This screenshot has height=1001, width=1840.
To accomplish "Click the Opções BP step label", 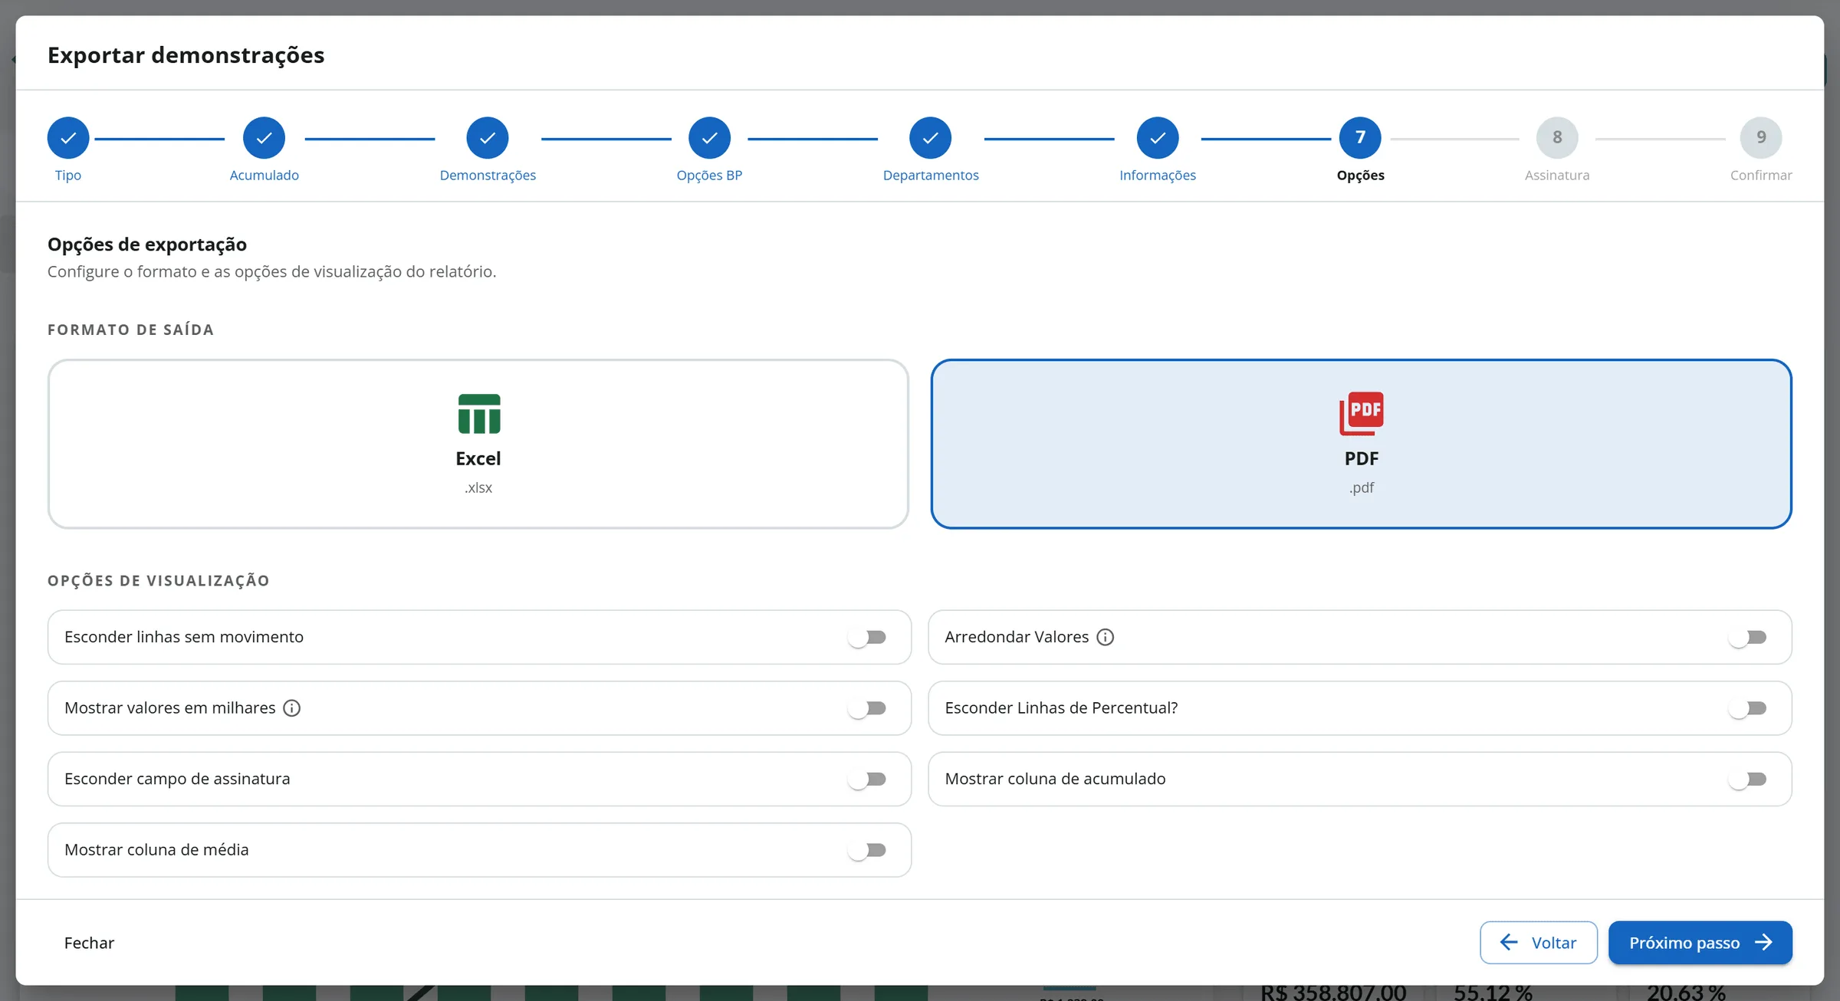I will pos(709,175).
